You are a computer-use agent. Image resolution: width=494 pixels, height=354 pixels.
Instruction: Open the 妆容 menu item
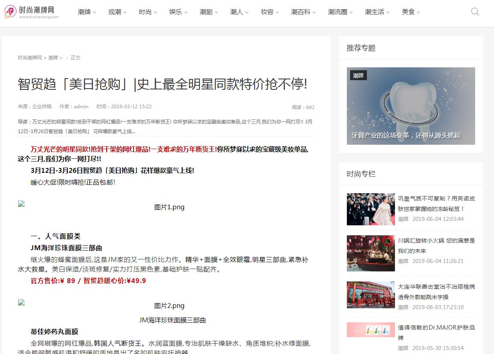[267, 12]
